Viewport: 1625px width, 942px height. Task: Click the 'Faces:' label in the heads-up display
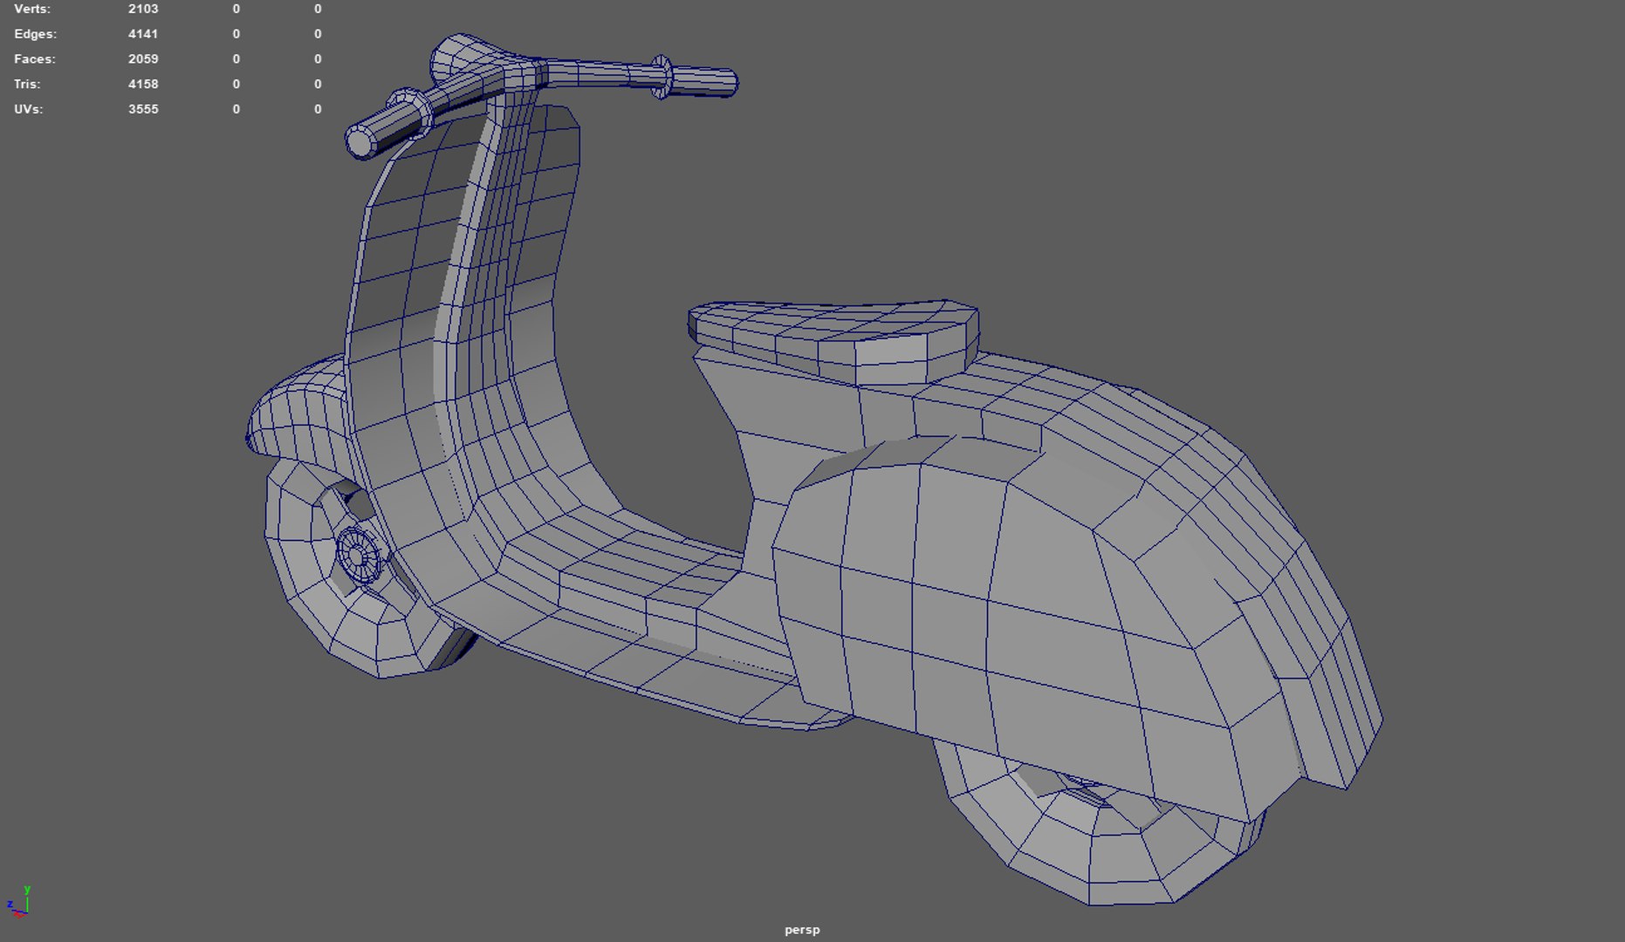tap(34, 59)
